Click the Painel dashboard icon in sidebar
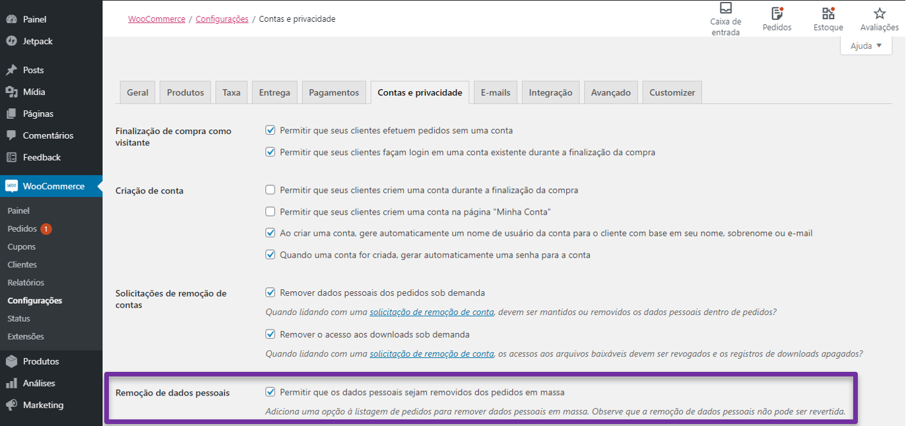Image resolution: width=906 pixels, height=426 pixels. pos(11,19)
